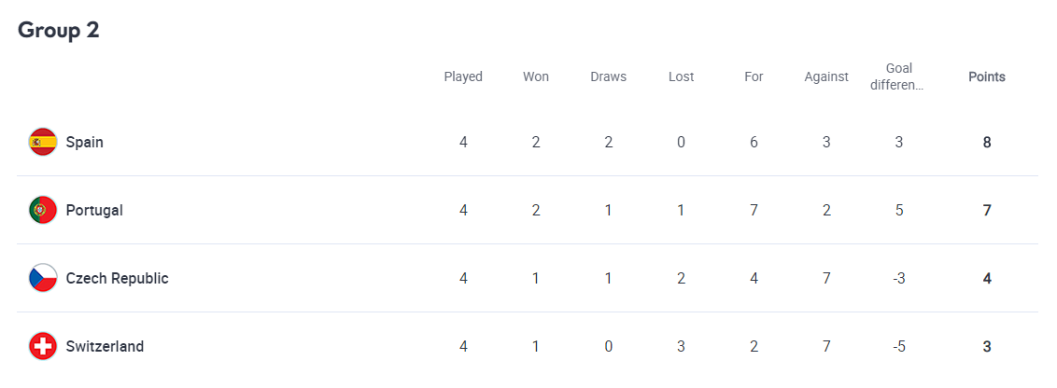This screenshot has width=1057, height=388.
Task: Click the For goals column header
Action: pyautogui.click(x=754, y=76)
